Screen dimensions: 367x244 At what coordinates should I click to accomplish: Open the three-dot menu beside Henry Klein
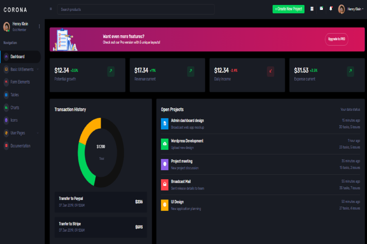pyautogui.click(x=39, y=26)
